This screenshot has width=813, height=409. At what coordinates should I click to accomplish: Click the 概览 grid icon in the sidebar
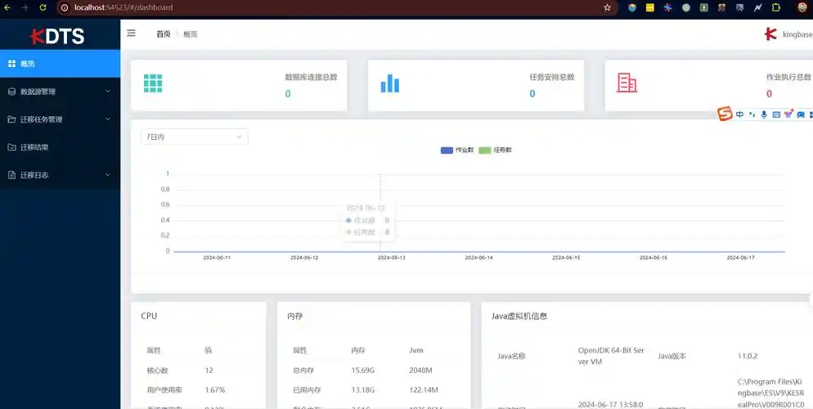click(12, 64)
